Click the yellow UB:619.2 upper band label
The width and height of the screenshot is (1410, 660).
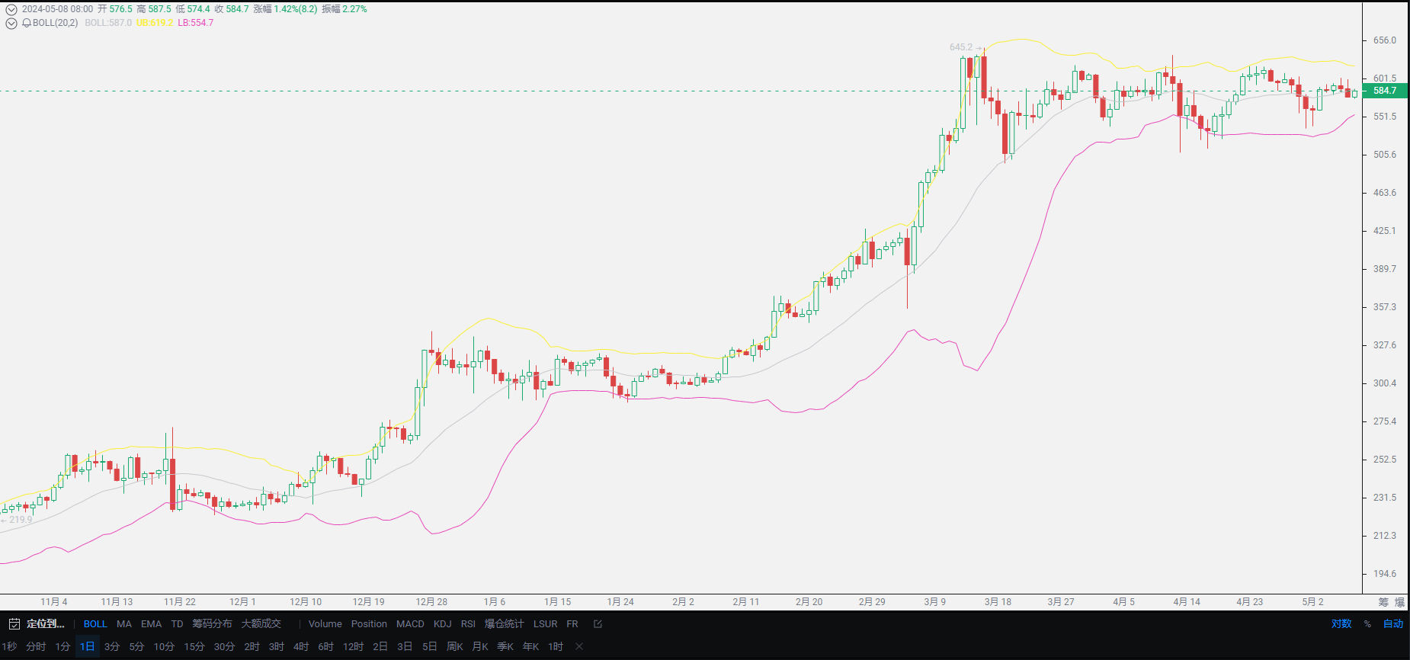pos(155,23)
